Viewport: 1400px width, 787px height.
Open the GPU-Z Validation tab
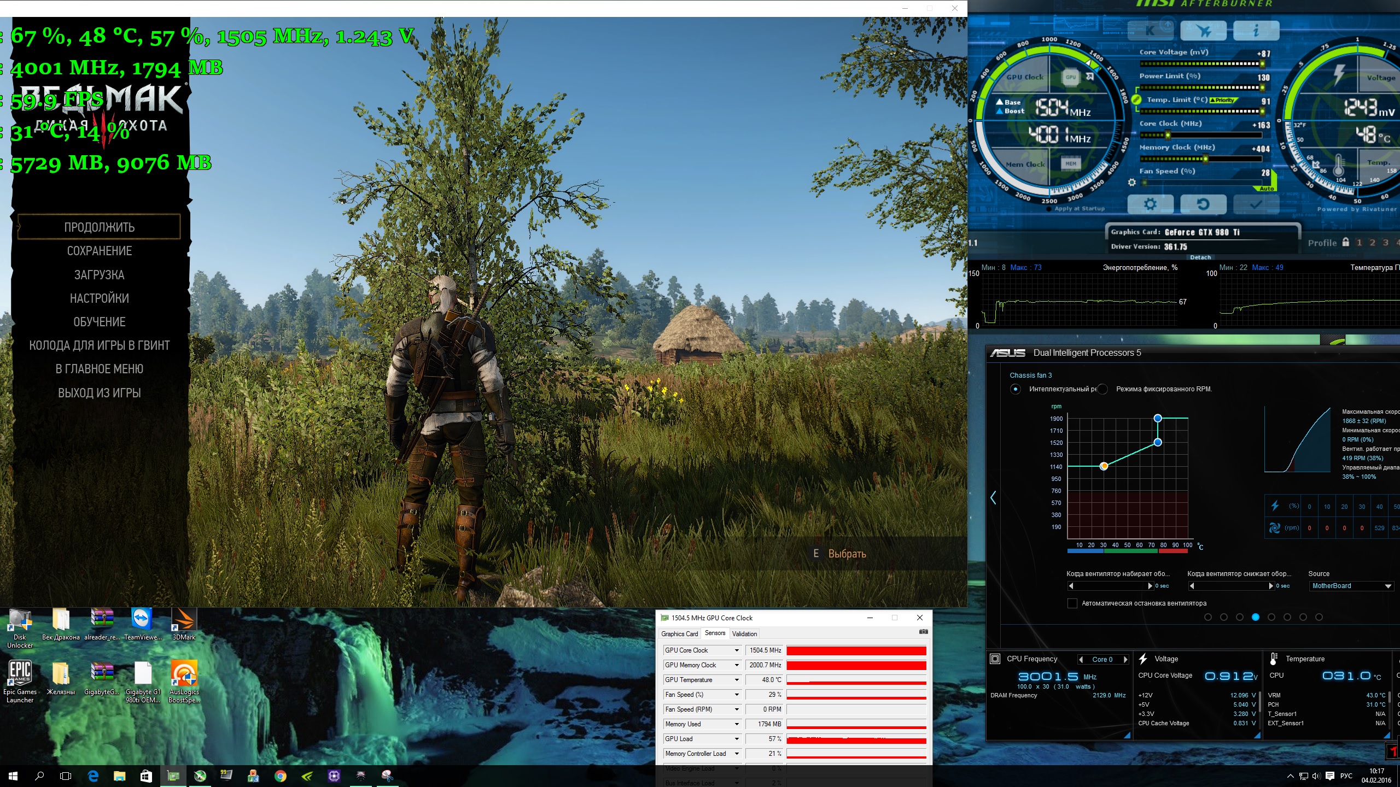tap(744, 634)
